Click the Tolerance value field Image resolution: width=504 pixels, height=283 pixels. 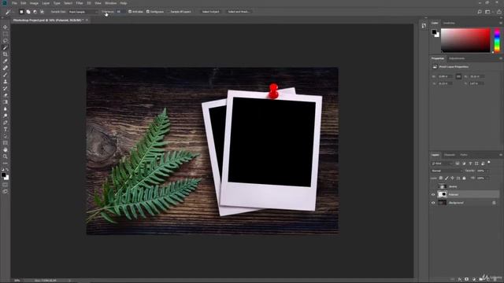(x=120, y=12)
